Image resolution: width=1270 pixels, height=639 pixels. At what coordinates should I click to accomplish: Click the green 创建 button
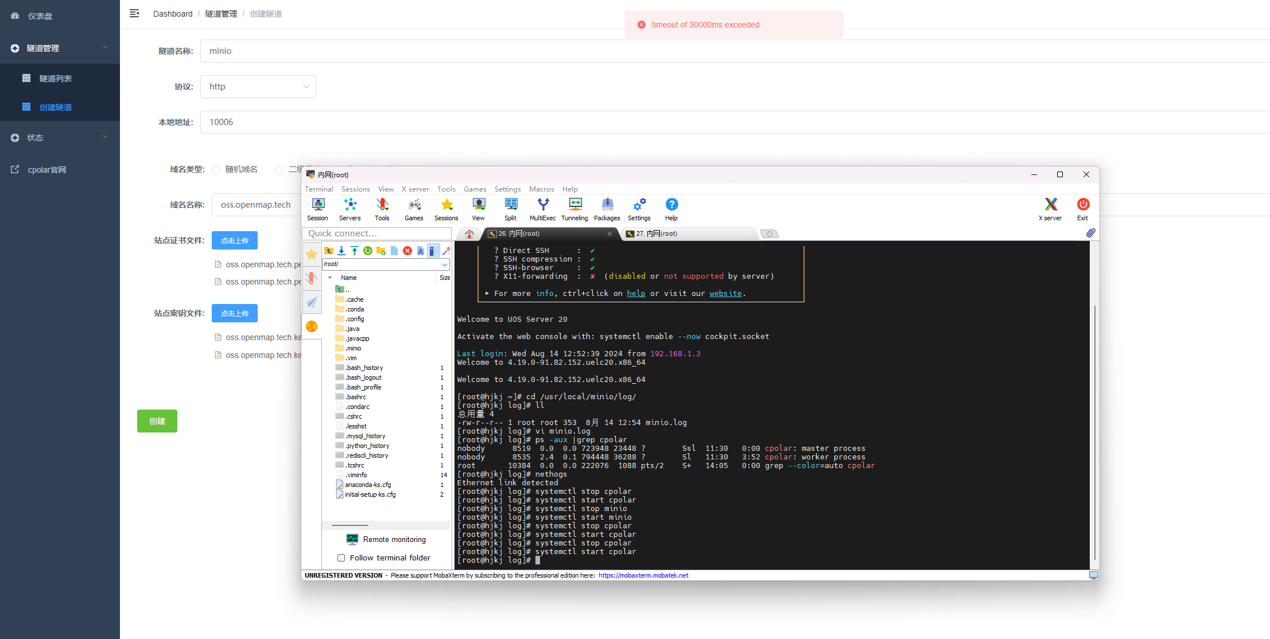point(157,421)
